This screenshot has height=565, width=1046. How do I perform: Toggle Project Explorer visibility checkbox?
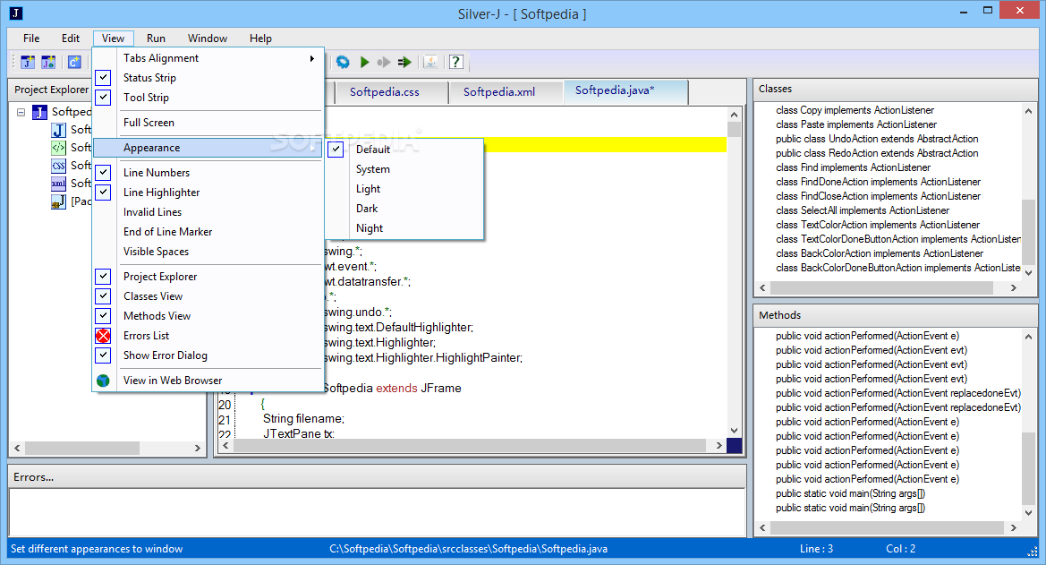(x=103, y=276)
